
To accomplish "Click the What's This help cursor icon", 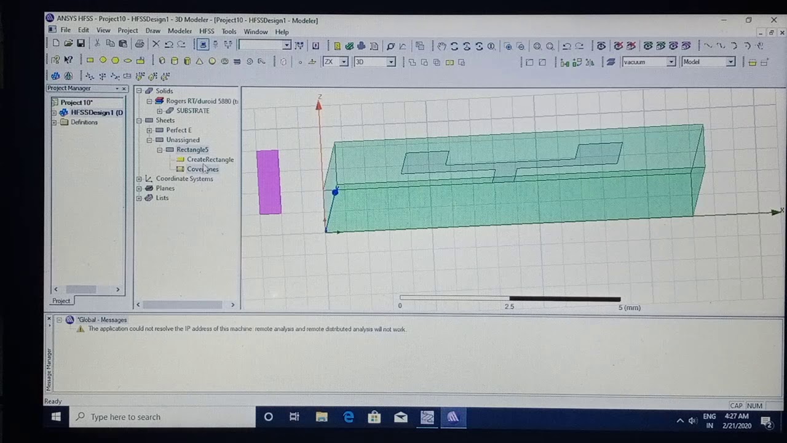I will 68,60.
